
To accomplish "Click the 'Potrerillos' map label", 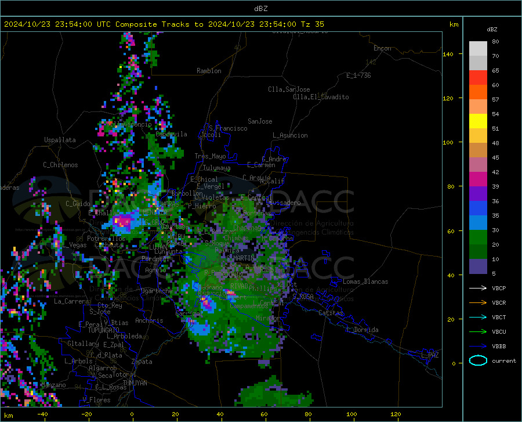I will (x=106, y=239).
